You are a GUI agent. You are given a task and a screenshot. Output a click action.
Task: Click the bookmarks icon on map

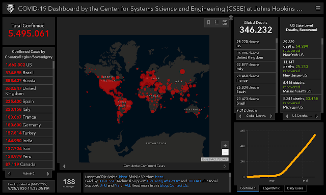click(208, 22)
